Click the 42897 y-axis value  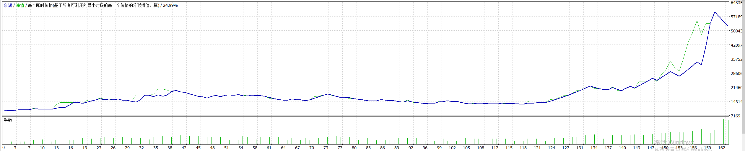tap(736, 45)
